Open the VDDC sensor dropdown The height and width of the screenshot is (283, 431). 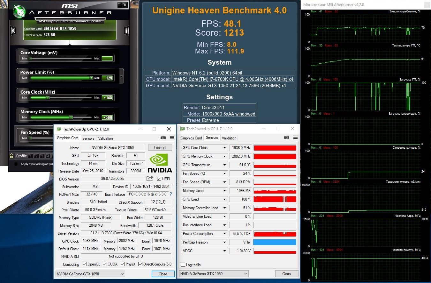click(x=224, y=251)
